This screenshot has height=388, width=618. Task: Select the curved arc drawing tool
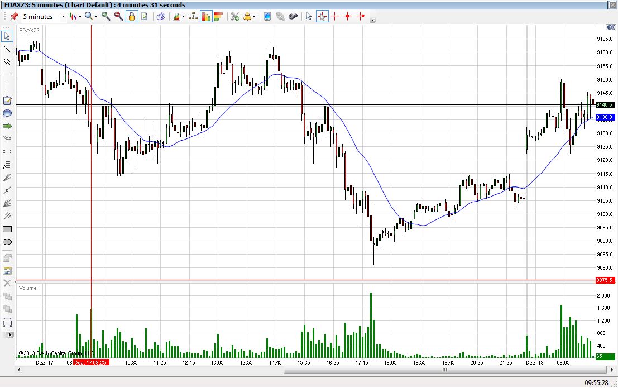click(7, 138)
